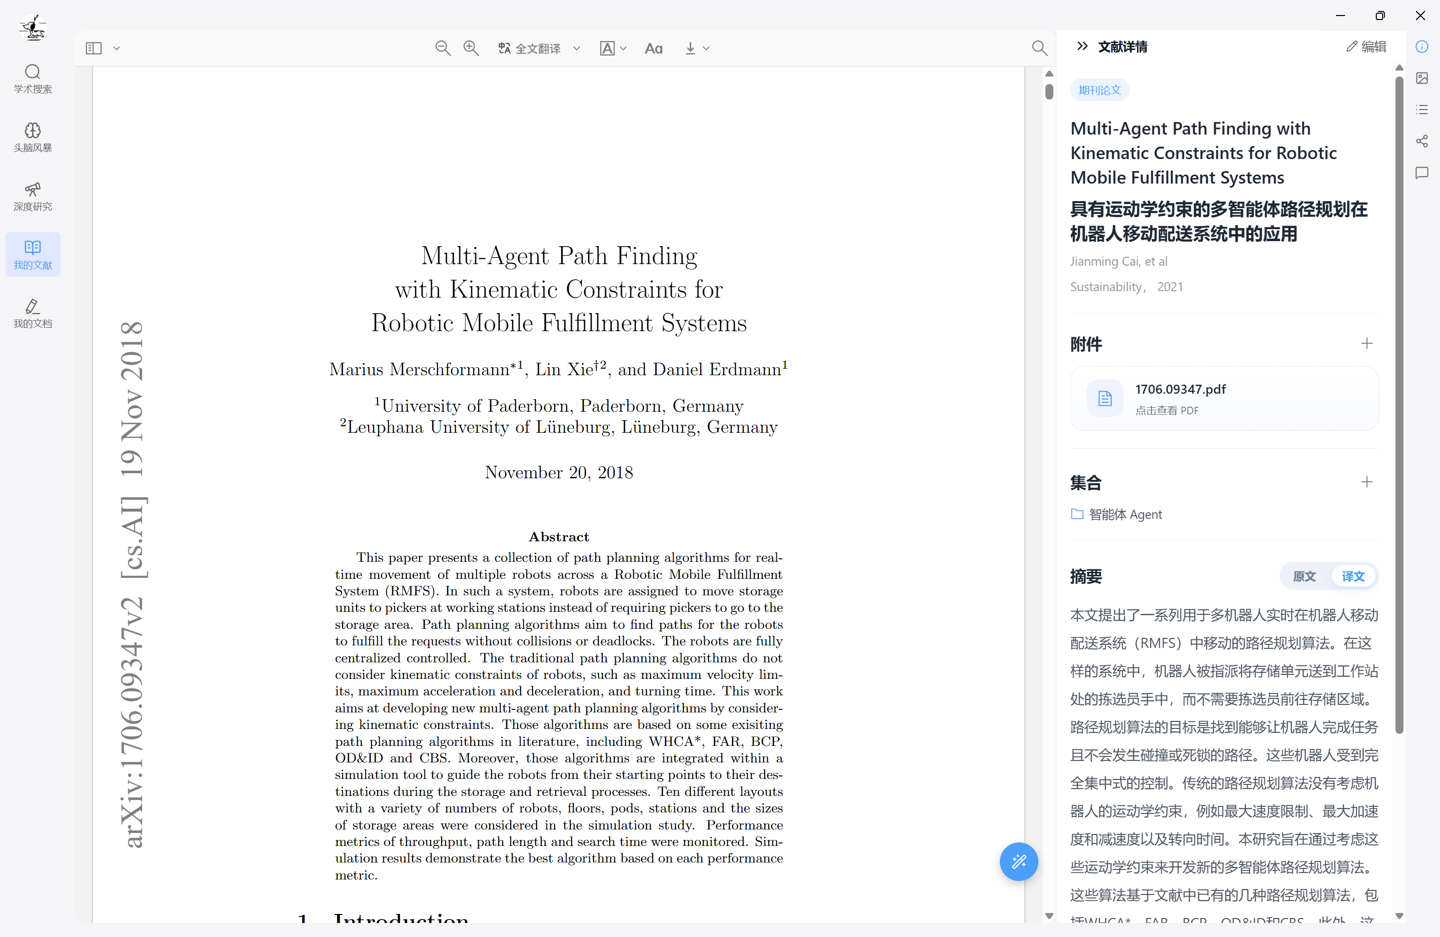Switch abstract to 译文 translation
1440x937 pixels.
[1353, 576]
